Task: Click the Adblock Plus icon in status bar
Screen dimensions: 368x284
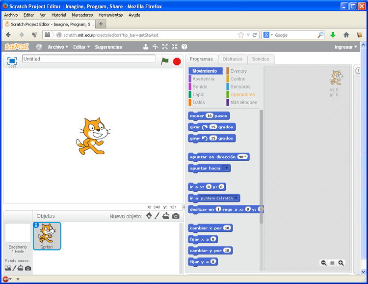Action: click(x=5, y=279)
